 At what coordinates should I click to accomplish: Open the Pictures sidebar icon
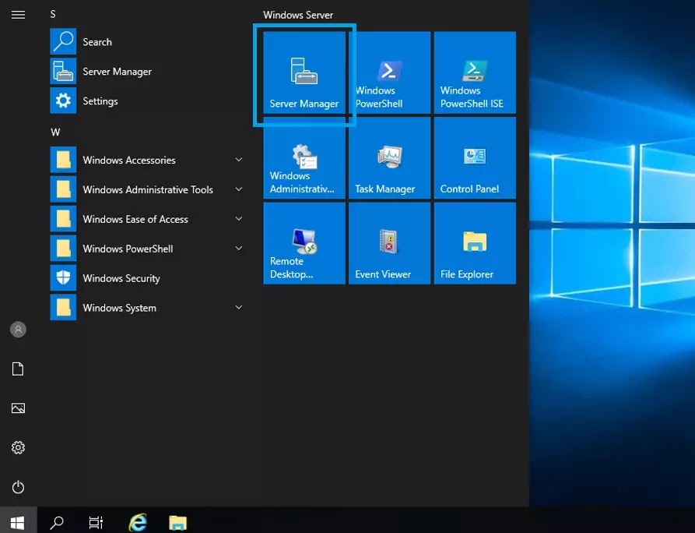coord(18,408)
